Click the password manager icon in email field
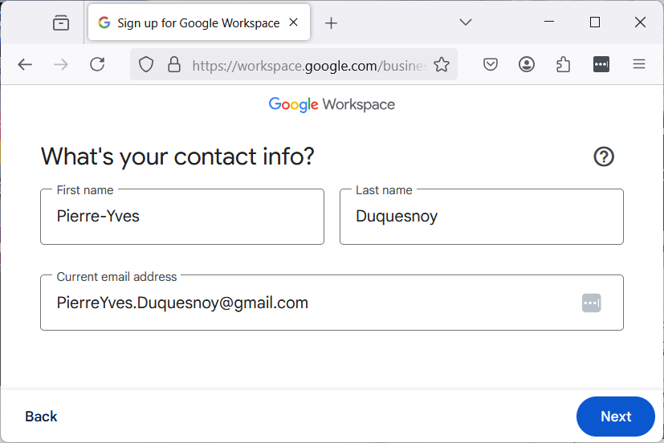This screenshot has width=664, height=443. coord(592,303)
